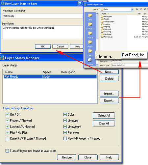Enable Current VP Frozen / Thawed option

coord(7,138)
